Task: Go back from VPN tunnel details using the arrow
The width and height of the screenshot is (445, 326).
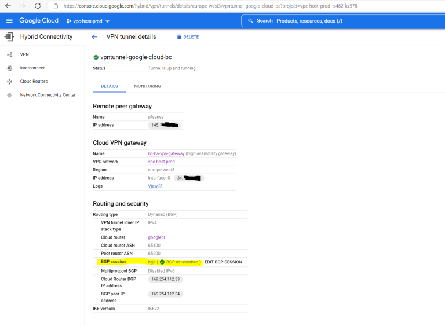Action: tap(94, 37)
